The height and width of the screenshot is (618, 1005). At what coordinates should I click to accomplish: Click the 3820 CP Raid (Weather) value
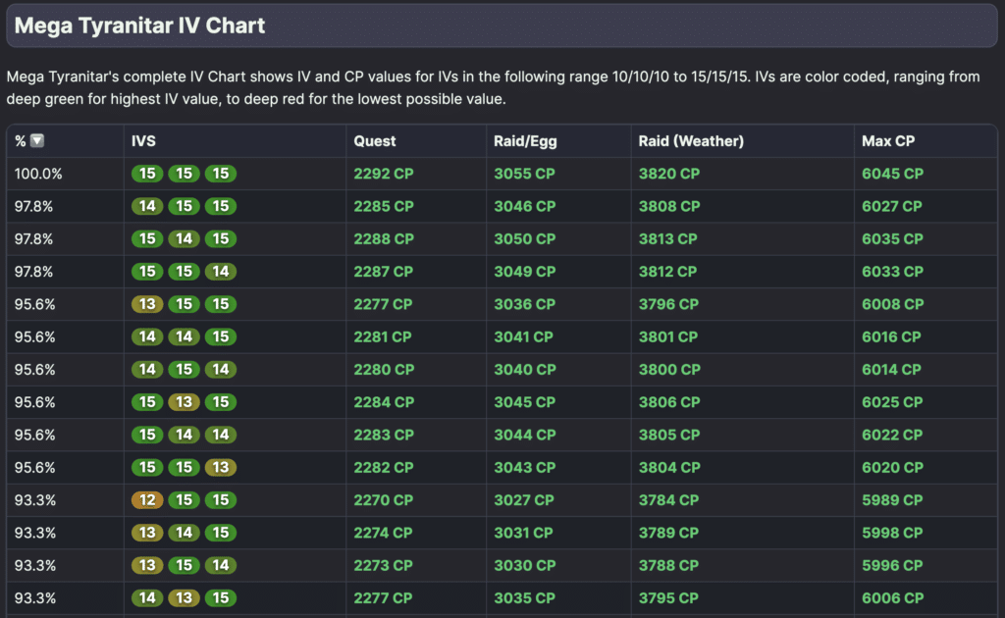tap(669, 174)
